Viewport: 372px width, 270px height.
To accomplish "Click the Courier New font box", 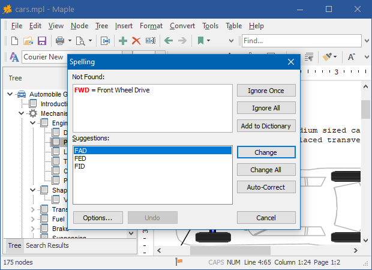I will 45,57.
